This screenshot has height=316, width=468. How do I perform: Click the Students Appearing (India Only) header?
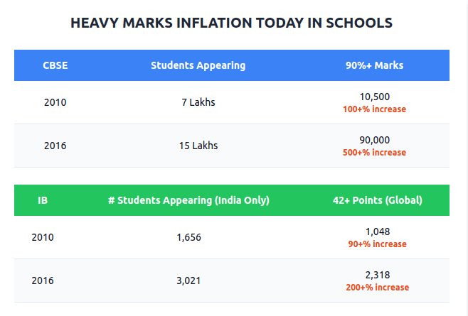(x=188, y=200)
